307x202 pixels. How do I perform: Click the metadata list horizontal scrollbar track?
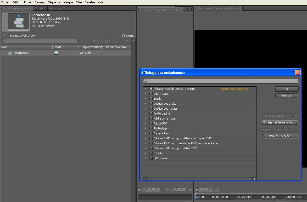[x=199, y=179]
